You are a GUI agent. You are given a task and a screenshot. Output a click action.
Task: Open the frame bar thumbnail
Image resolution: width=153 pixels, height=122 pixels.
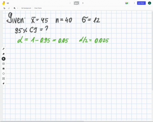[76, 3]
